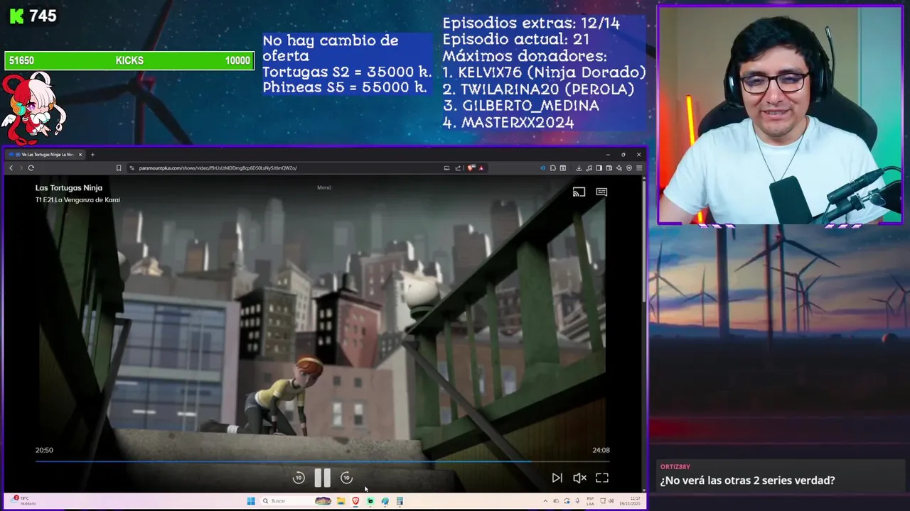The width and height of the screenshot is (910, 511).
Task: Pause the video with the pause button
Action: [322, 478]
